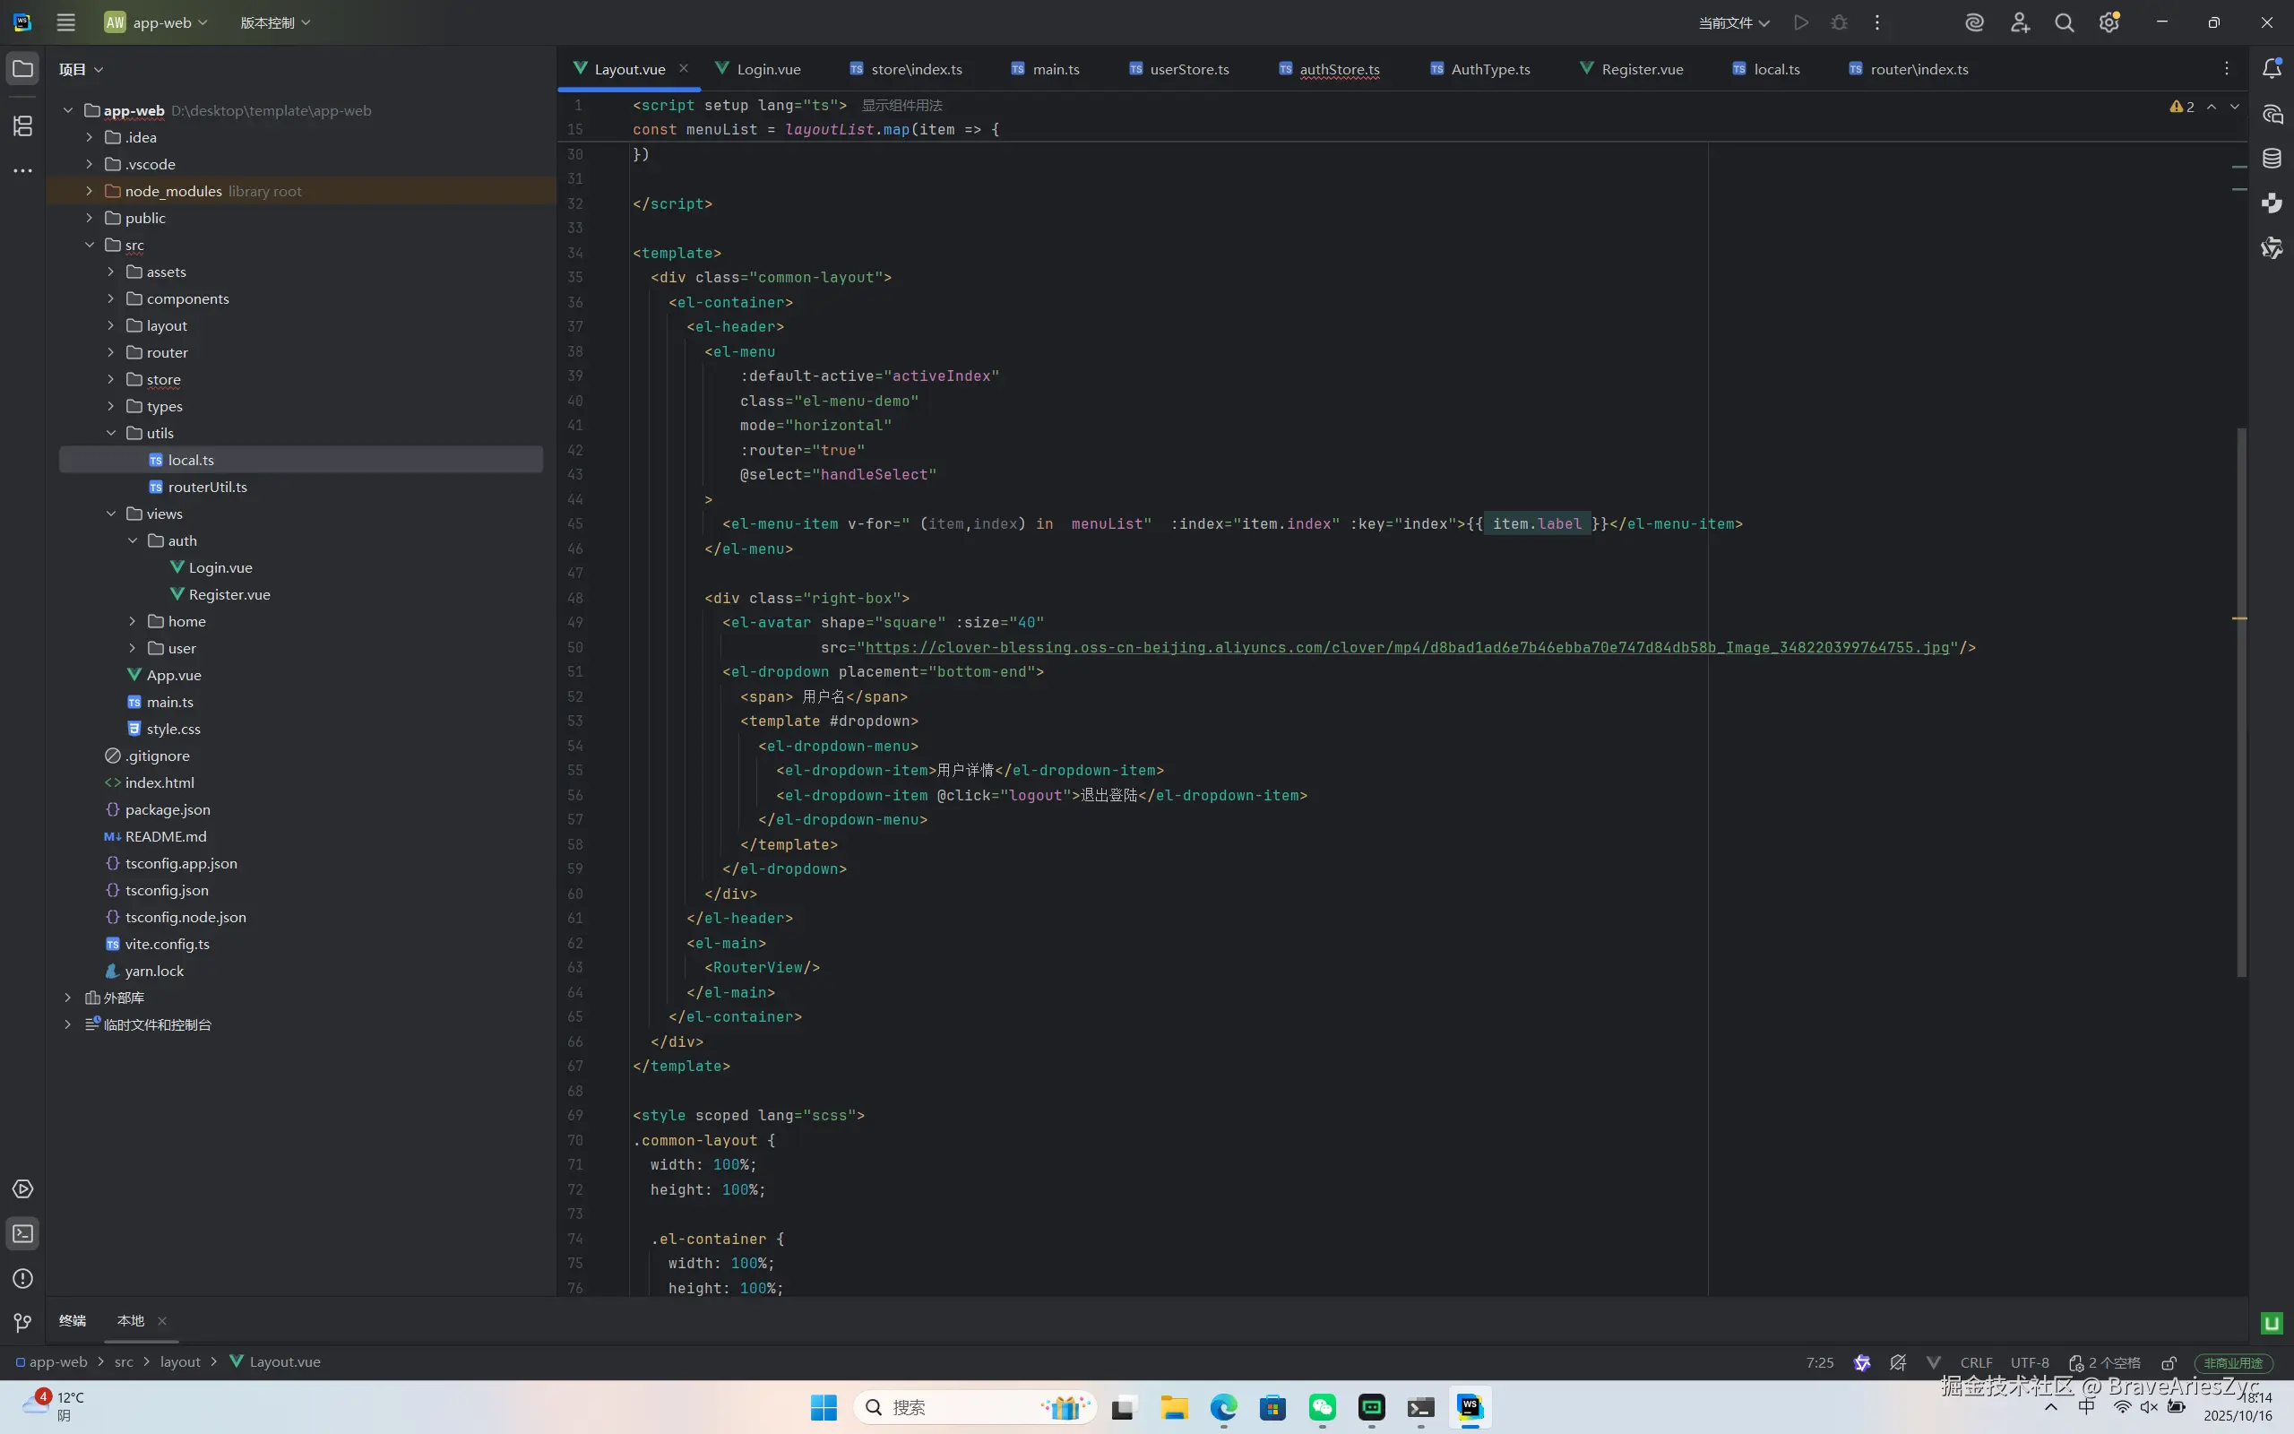The width and height of the screenshot is (2294, 1434).
Task: Open the Problems tool window icon
Action: tap(22, 1278)
